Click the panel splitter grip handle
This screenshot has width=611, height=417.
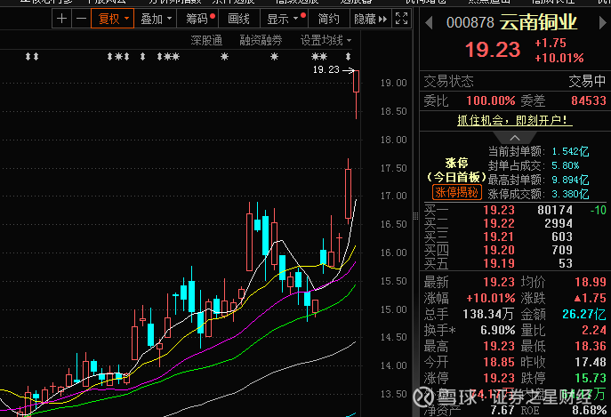tap(415, 215)
